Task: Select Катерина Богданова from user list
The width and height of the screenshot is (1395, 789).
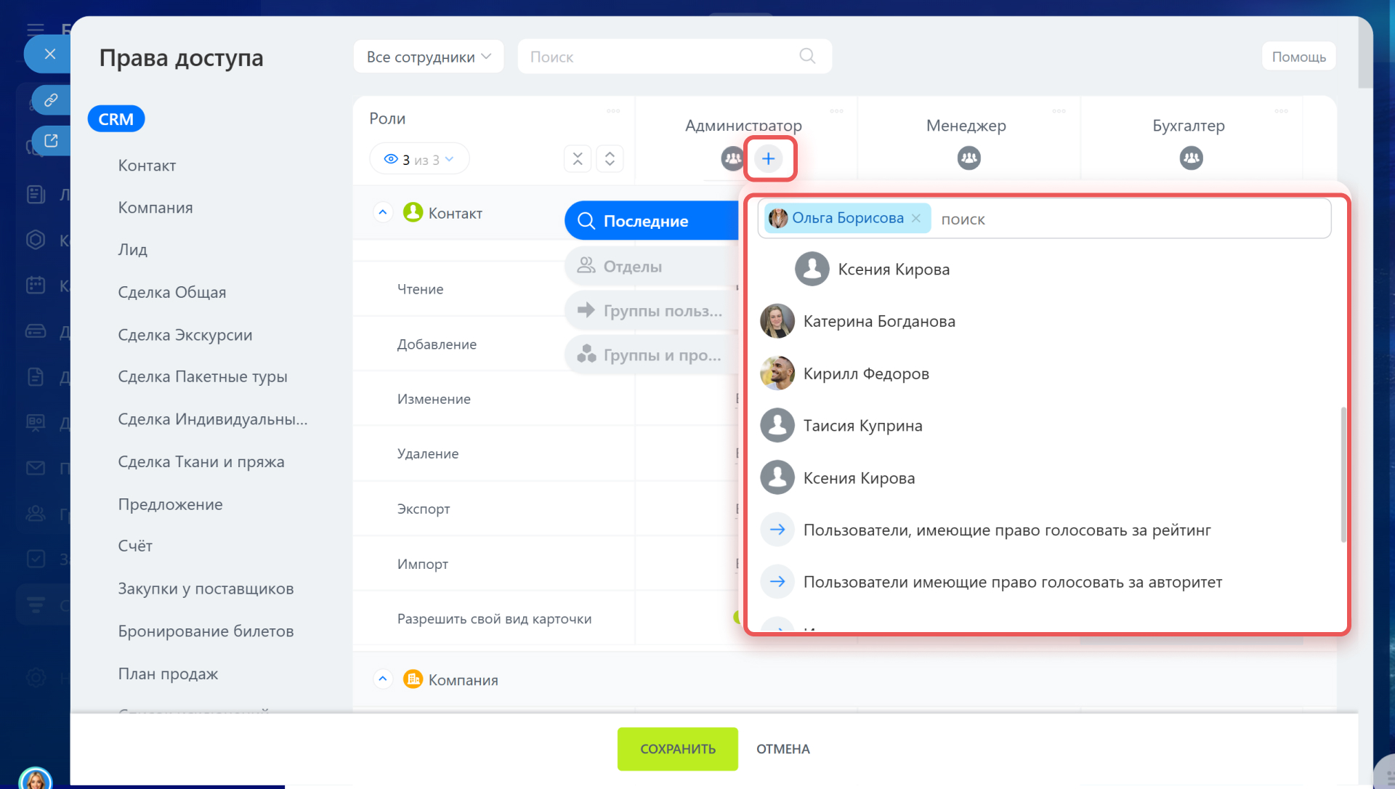Action: 878,321
